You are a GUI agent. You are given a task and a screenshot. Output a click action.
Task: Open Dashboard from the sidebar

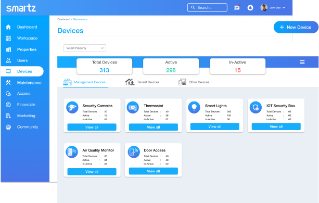tap(27, 27)
